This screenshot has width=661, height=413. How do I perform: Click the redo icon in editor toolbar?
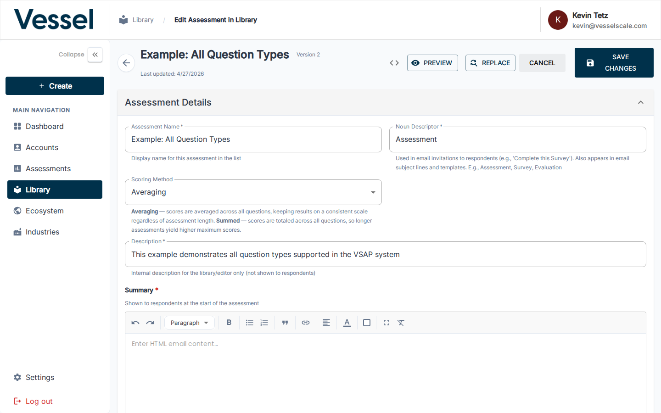click(150, 323)
